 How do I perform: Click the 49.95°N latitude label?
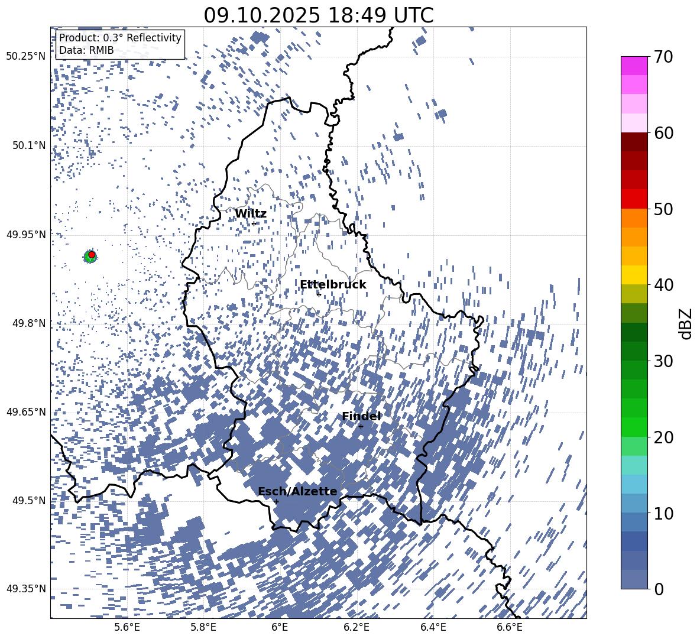point(26,234)
